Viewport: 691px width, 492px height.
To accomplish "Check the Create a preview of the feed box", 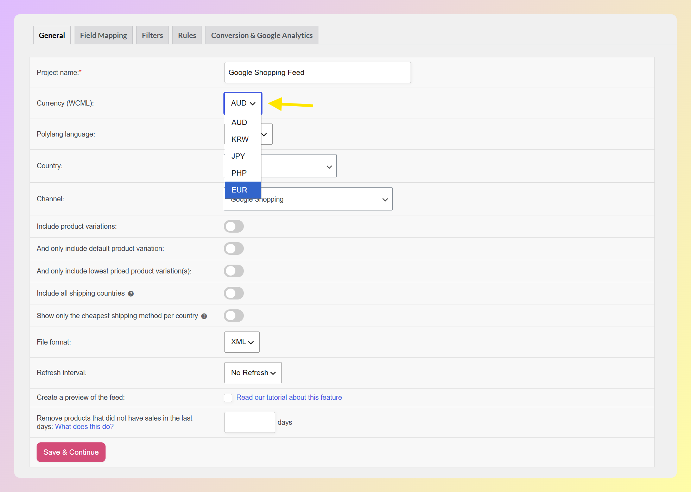I will point(228,398).
